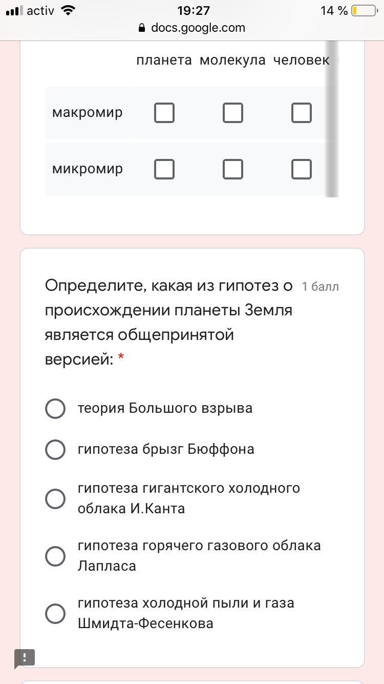The height and width of the screenshot is (684, 384).
Task: Select теория Большого взрыва option
Action: tap(55, 409)
